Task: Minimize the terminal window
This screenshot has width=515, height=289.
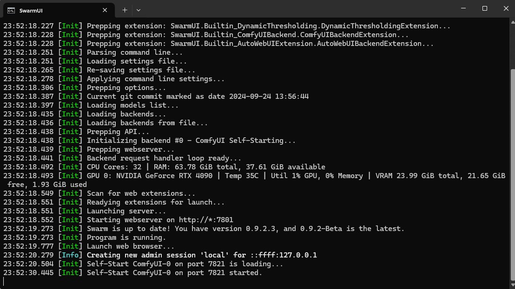Action: 464,8
